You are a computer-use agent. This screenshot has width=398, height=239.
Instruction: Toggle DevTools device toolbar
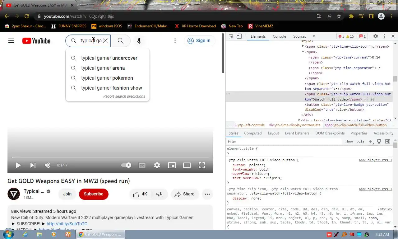pos(239,36)
